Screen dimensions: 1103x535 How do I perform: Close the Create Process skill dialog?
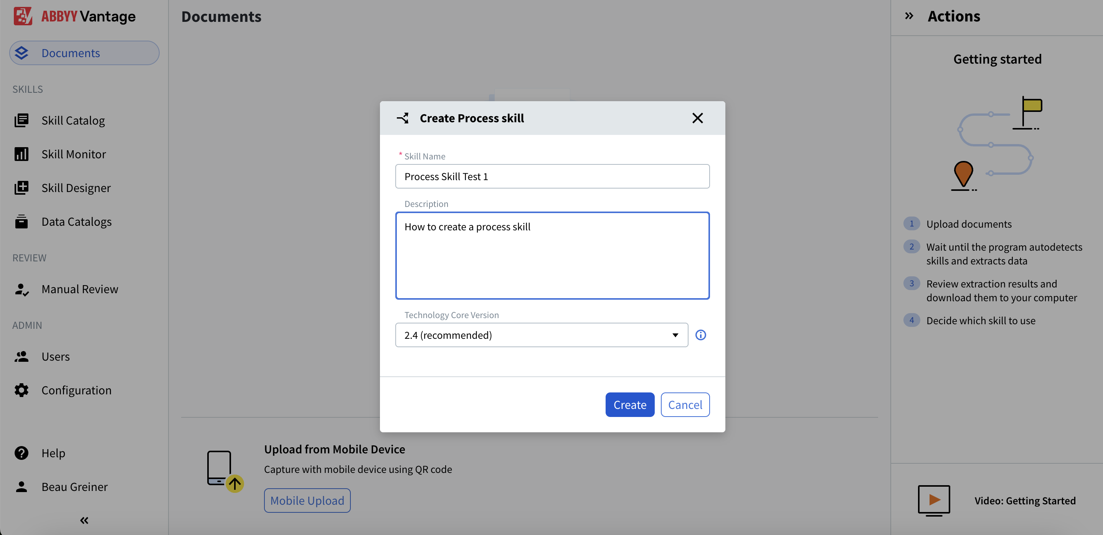[x=697, y=118]
